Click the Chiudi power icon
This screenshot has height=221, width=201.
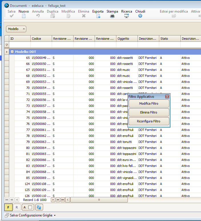pyautogui.click(x=140, y=16)
